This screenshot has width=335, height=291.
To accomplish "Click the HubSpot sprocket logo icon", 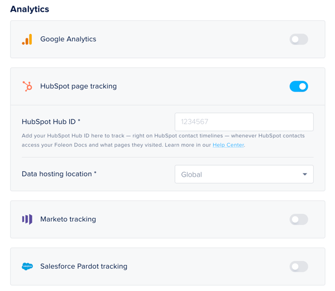I will [27, 86].
